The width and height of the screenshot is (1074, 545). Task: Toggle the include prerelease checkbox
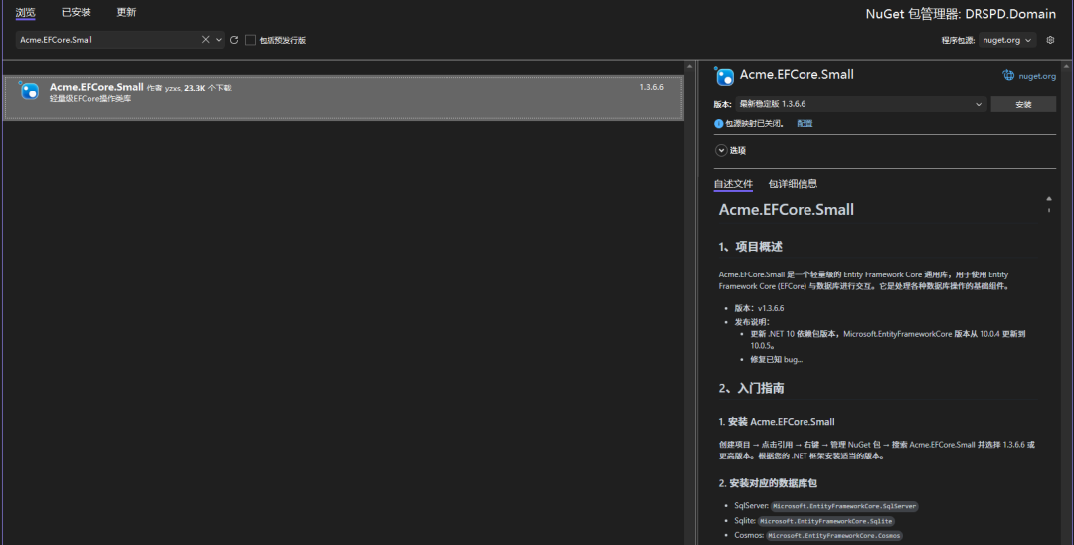click(x=250, y=40)
